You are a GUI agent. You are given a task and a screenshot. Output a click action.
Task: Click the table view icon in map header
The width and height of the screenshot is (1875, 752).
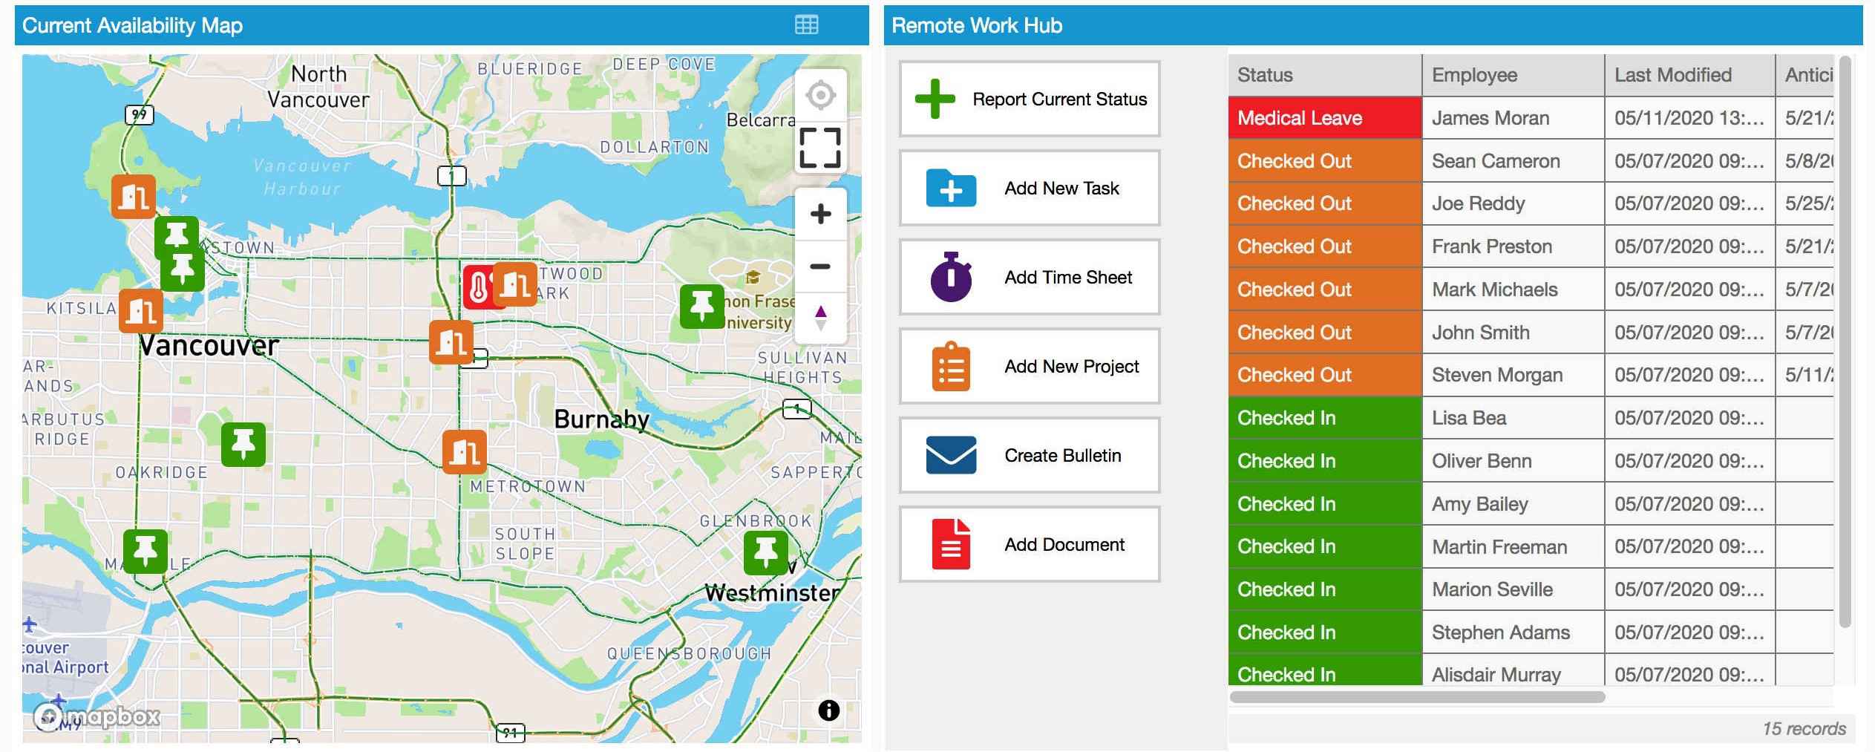[806, 25]
